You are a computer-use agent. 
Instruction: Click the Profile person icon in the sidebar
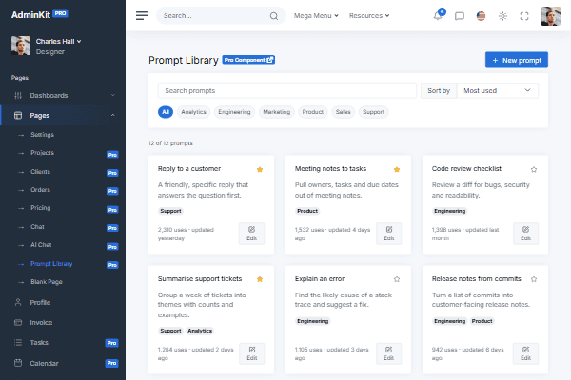pos(18,302)
